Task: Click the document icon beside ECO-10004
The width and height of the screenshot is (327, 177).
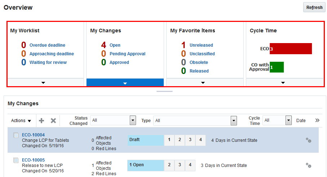Action: click(x=16, y=135)
